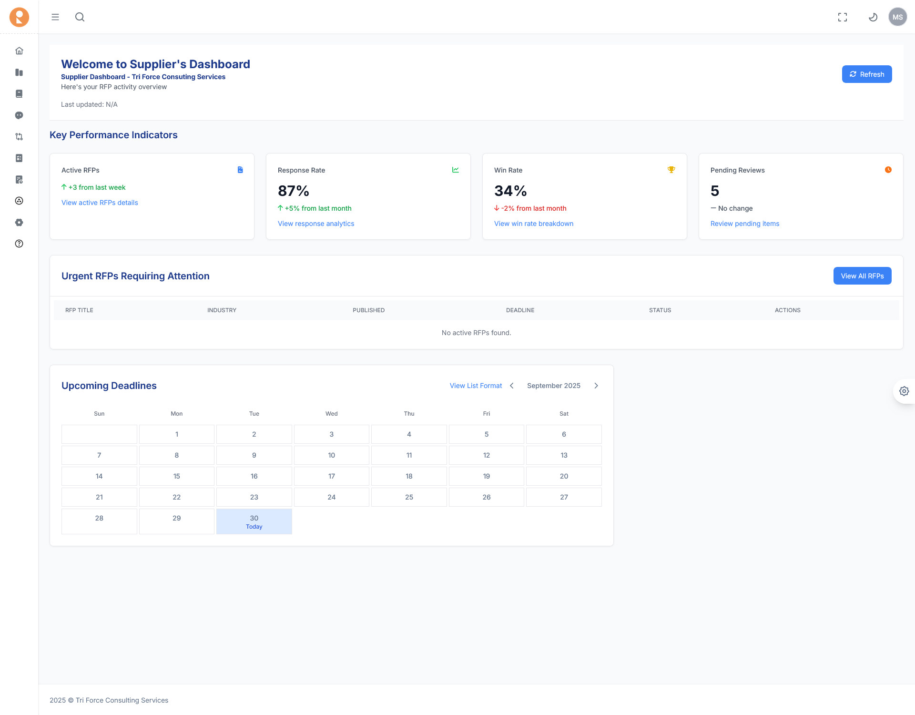Click the Refresh button

(867, 74)
